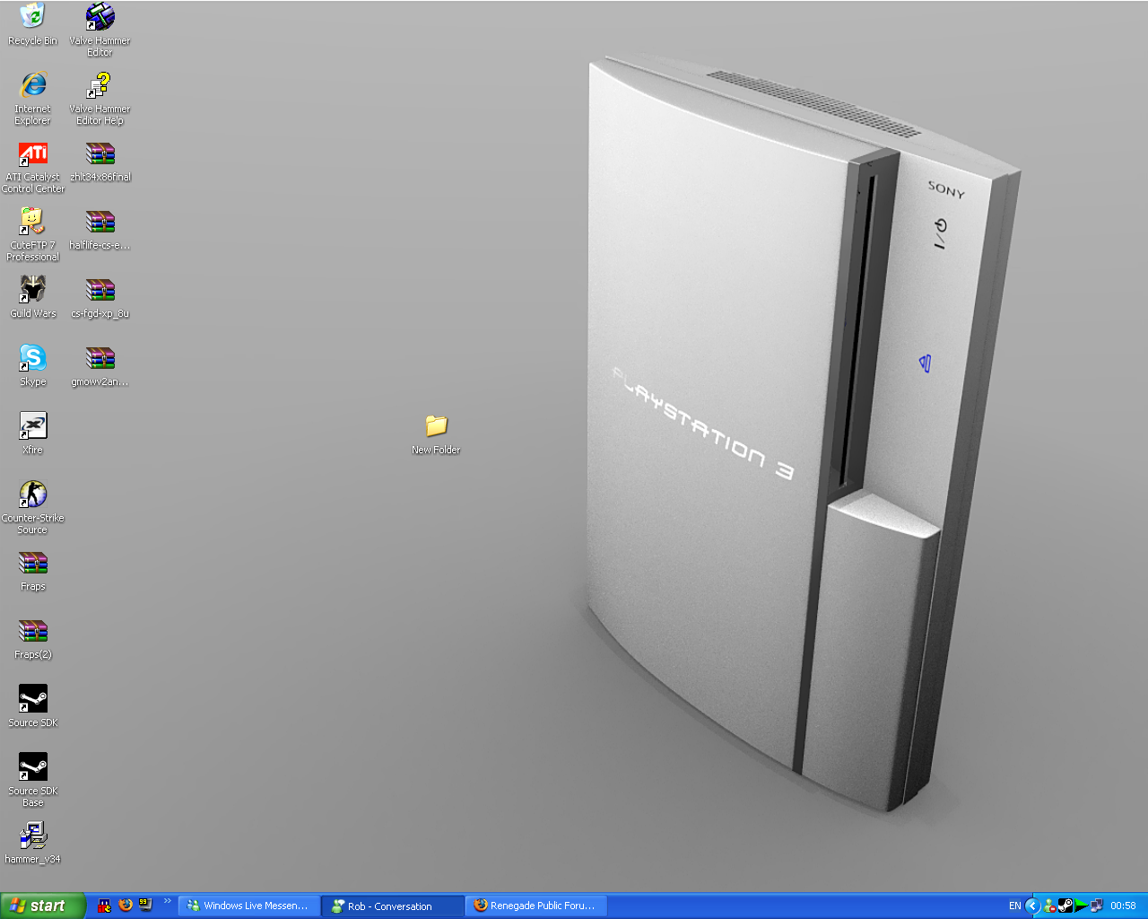Viewport: 1148px width, 919px height.
Task: Switch to Windows Live Messenger taskbar item
Action: tap(248, 906)
